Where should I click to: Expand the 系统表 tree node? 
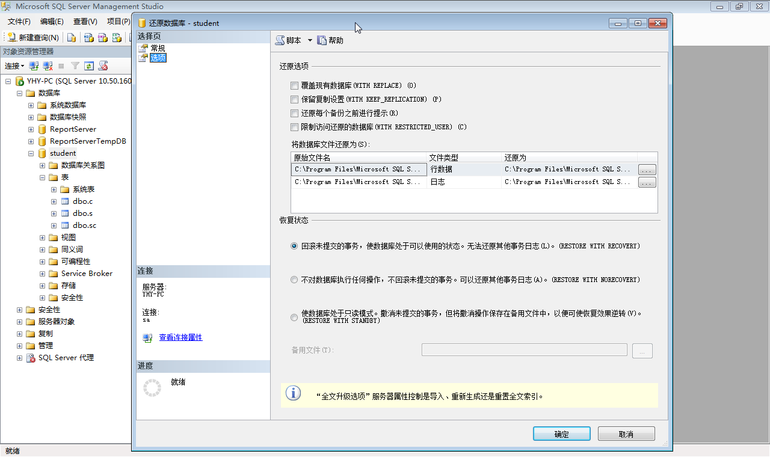pos(54,189)
